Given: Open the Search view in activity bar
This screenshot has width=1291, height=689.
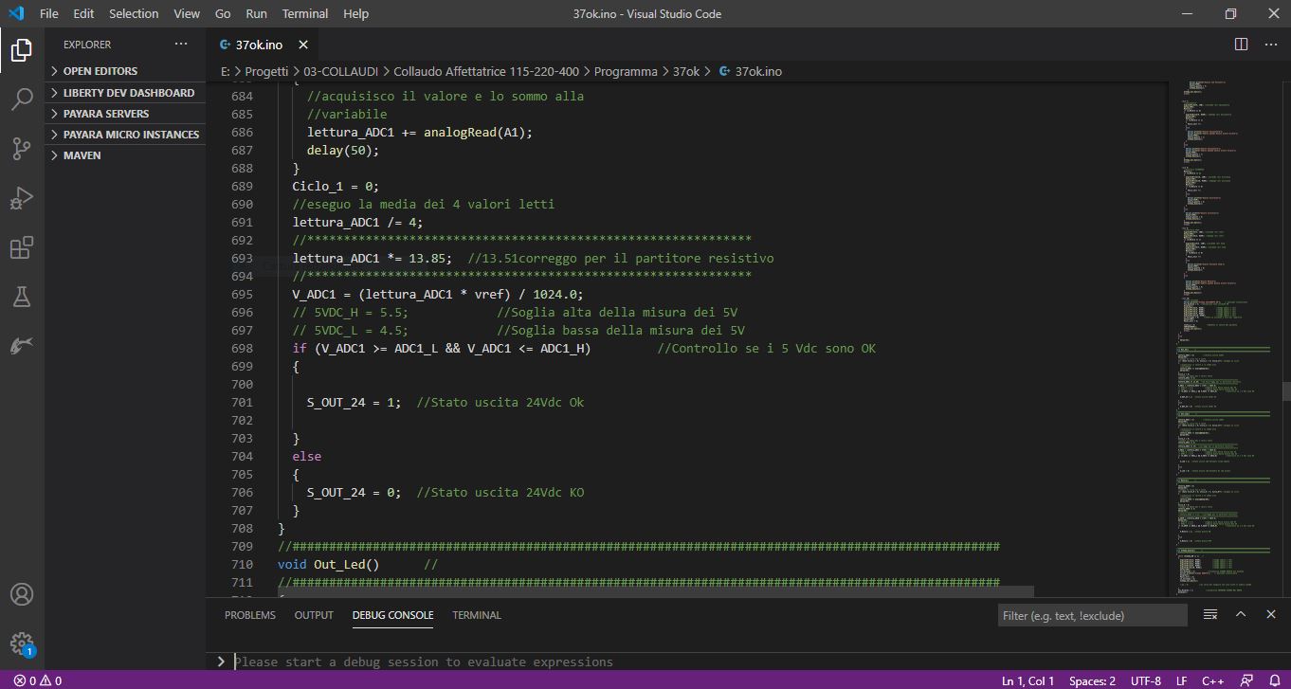Looking at the screenshot, I should tap(21, 99).
